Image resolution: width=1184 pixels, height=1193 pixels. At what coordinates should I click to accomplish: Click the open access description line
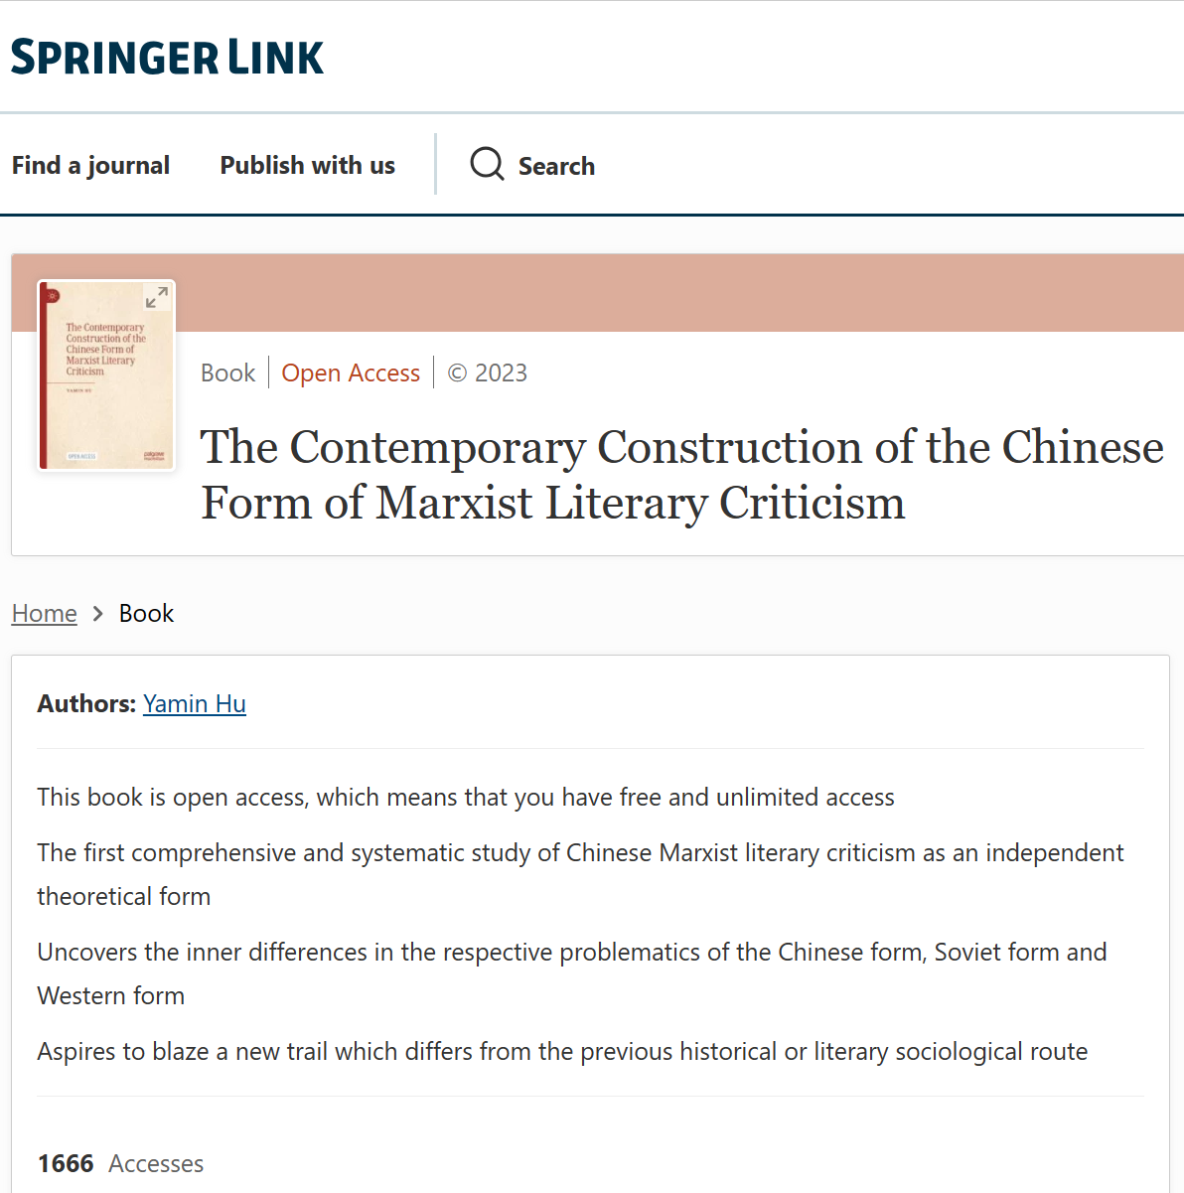point(466,797)
